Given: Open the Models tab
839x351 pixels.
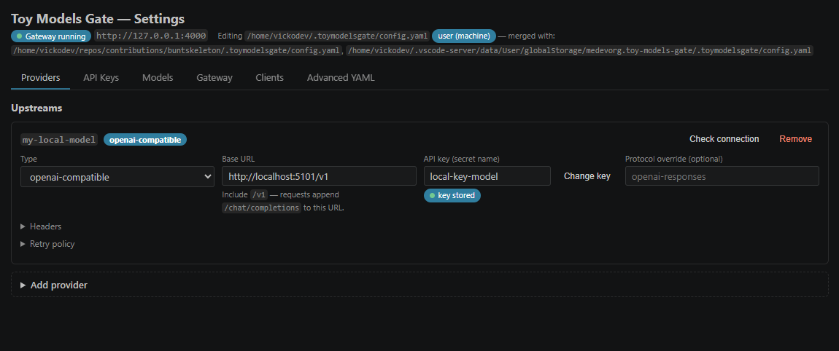Looking at the screenshot, I should pyautogui.click(x=158, y=77).
